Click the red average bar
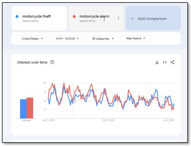 [x=30, y=108]
